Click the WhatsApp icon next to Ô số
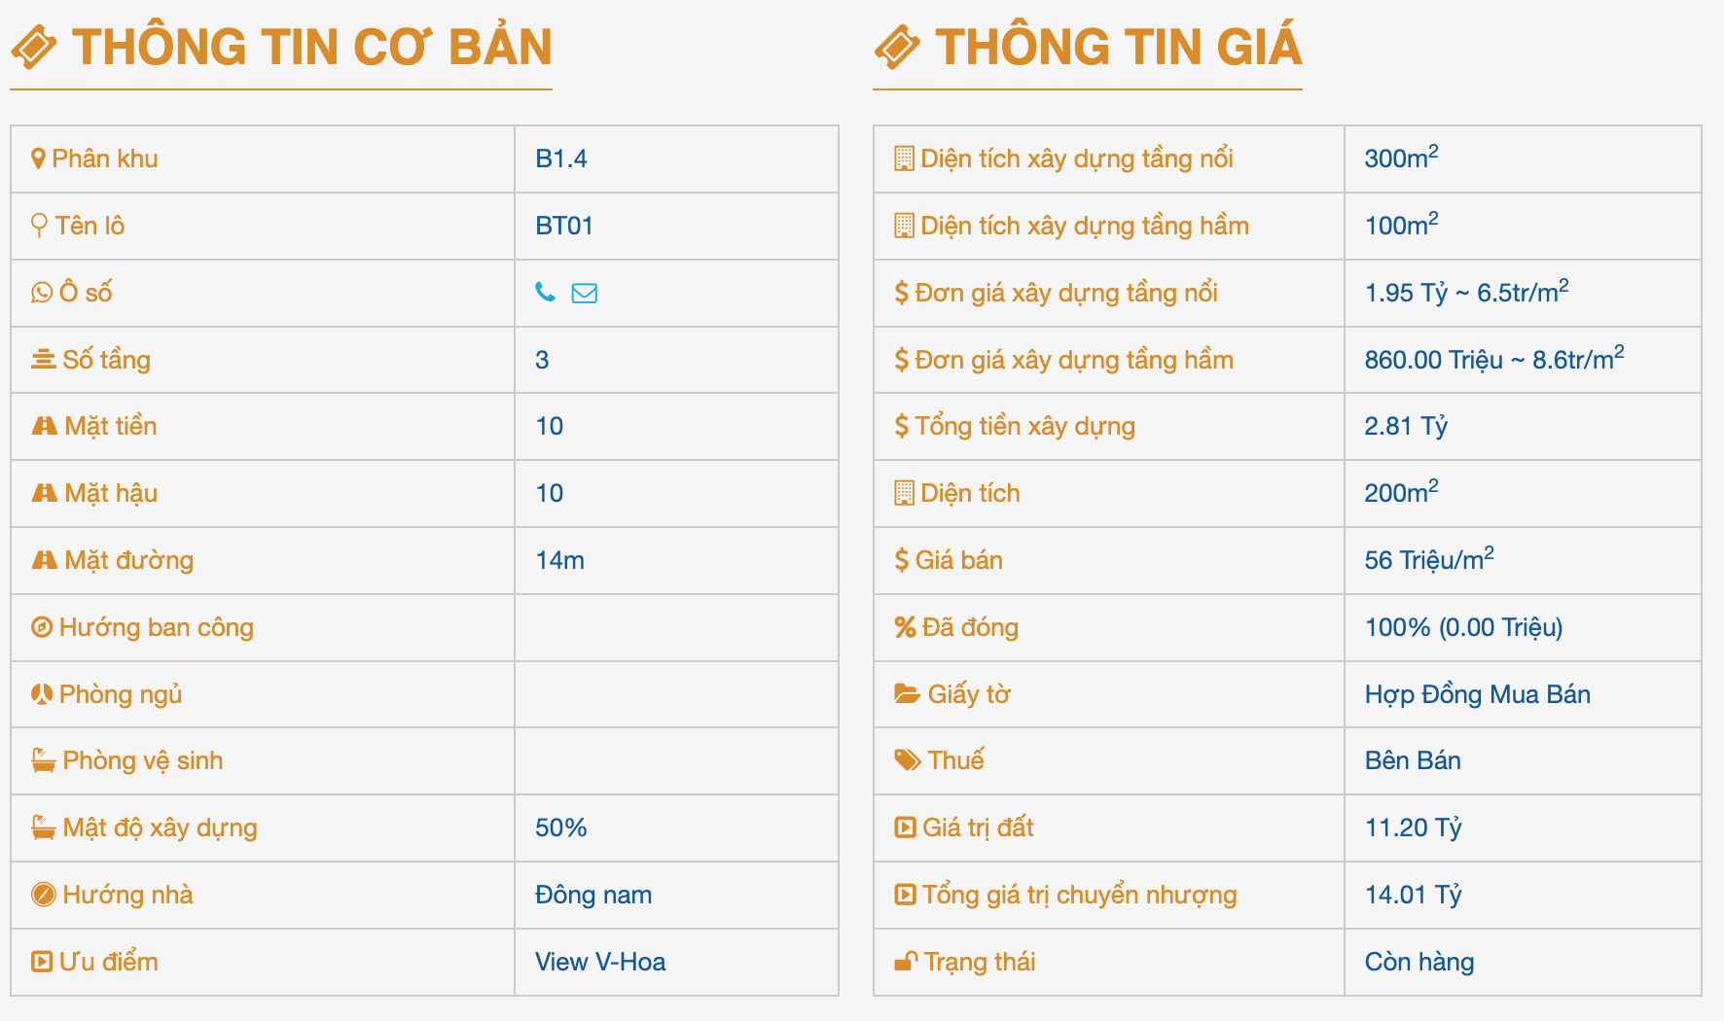The height and width of the screenshot is (1021, 1724). click(x=42, y=292)
